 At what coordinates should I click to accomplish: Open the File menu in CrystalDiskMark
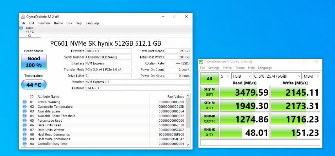[202, 68]
